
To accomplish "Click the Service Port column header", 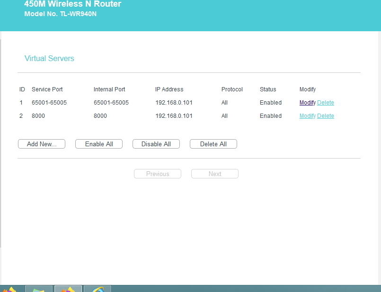I will coord(47,89).
